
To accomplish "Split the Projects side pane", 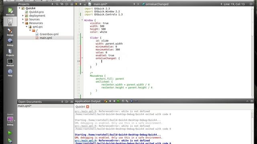I will click(67, 4).
